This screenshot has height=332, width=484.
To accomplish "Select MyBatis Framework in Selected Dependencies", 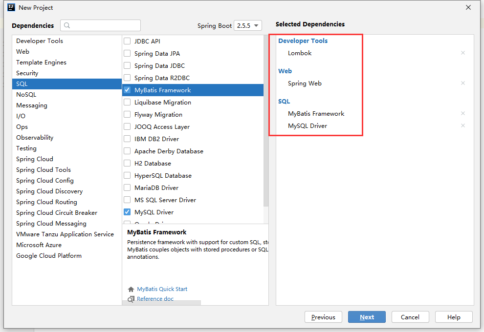I will coord(316,113).
